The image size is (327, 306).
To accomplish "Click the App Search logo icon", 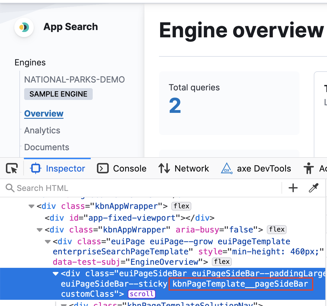I will click(x=24, y=27).
